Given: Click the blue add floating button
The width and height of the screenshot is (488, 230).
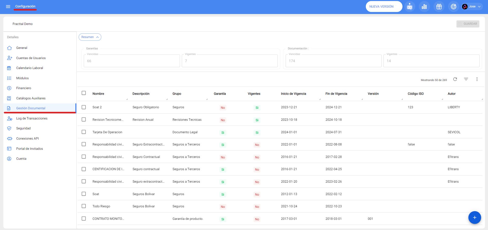Looking at the screenshot, I should (475, 218).
